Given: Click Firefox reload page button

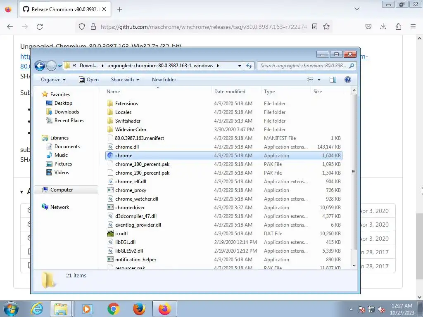Looking at the screenshot, I should (40, 26).
